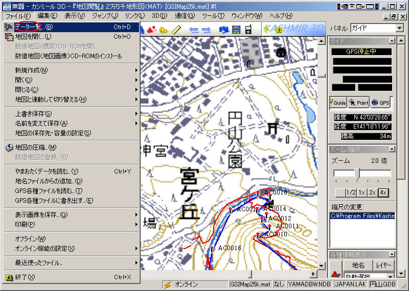Screen dimensions: 409x291
Task: Click the GPS handheld device icon
Action: (x=248, y=30)
